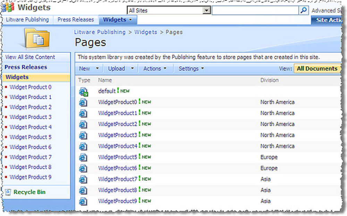Screen dimensions: 347x216
Task: Open the Settings menu
Action: tap(191, 69)
